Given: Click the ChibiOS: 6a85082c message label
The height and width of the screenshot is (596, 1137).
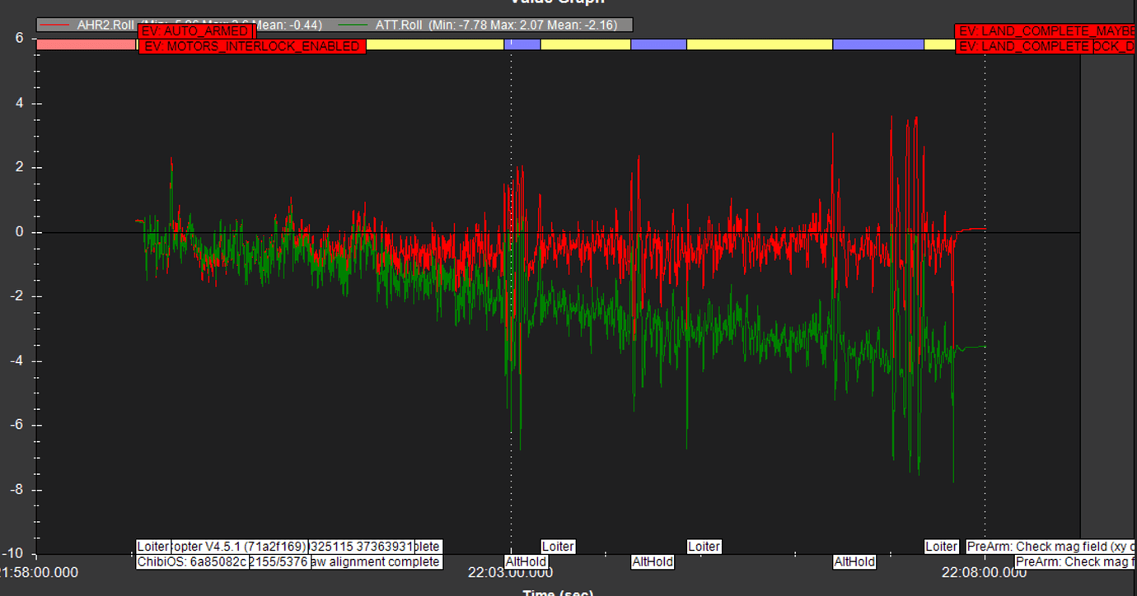Looking at the screenshot, I should (x=191, y=562).
